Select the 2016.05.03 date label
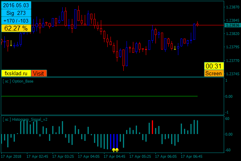 tap(16, 5)
